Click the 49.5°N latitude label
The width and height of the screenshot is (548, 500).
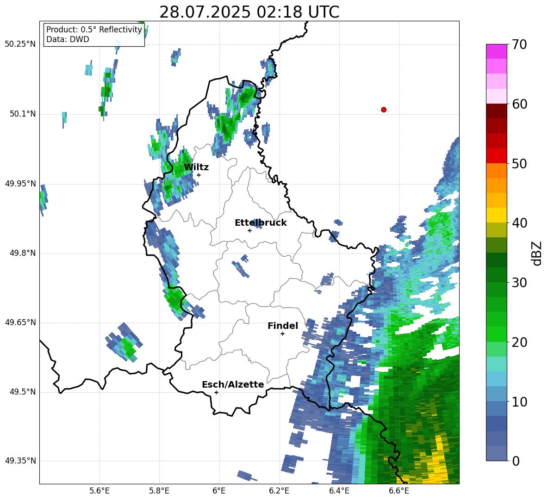23,392
